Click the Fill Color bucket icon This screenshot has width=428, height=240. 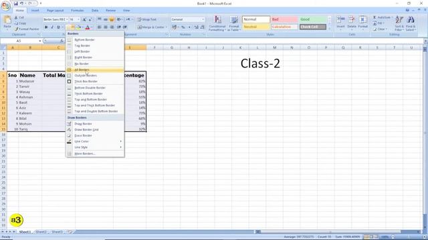point(79,27)
